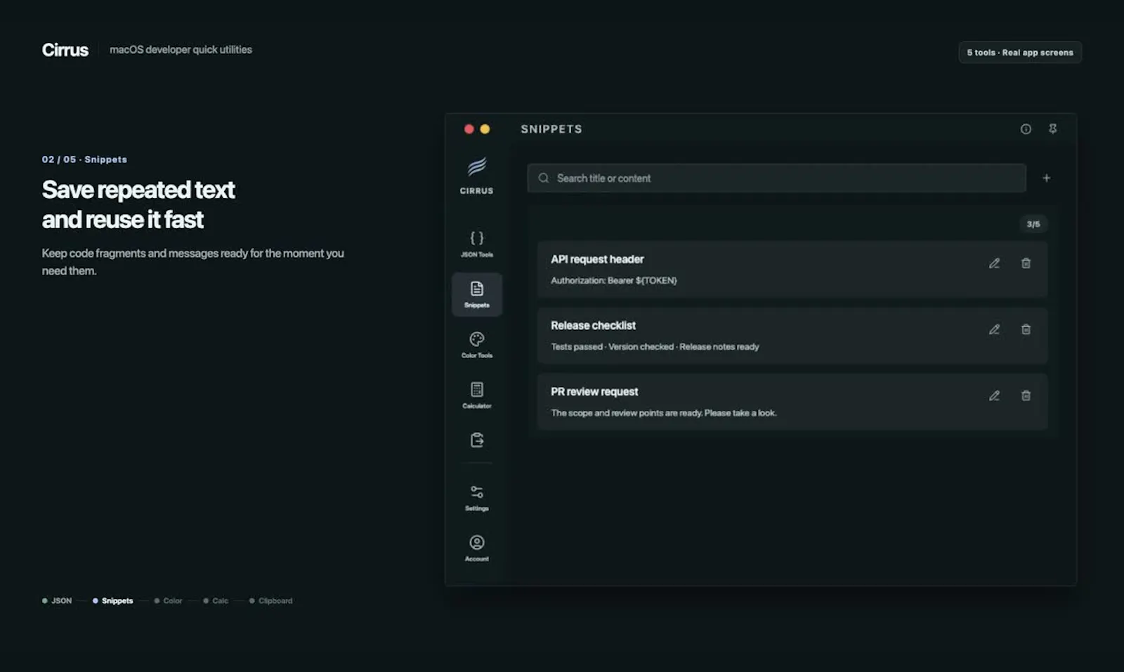Screen dimensions: 1124x672
Task: Click 'The scope and review points are ready' text
Action: pyautogui.click(x=627, y=413)
